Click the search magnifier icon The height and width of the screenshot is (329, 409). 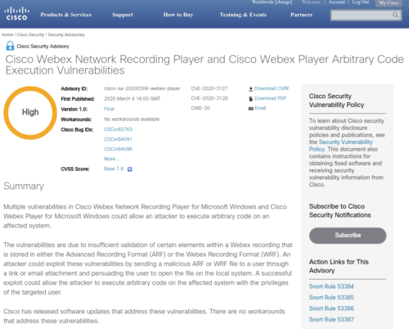[395, 15]
